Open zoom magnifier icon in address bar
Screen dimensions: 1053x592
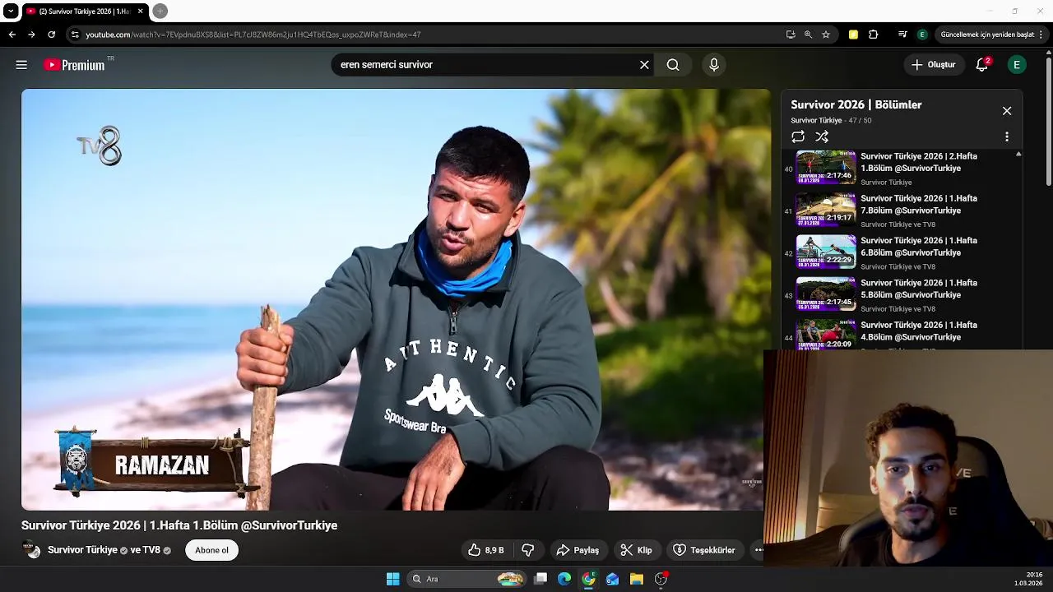tap(808, 35)
